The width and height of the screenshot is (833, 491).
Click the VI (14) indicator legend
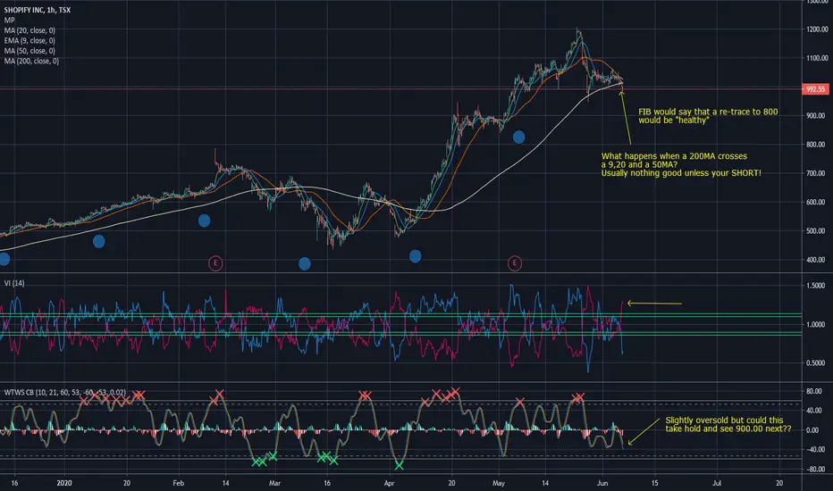point(13,284)
